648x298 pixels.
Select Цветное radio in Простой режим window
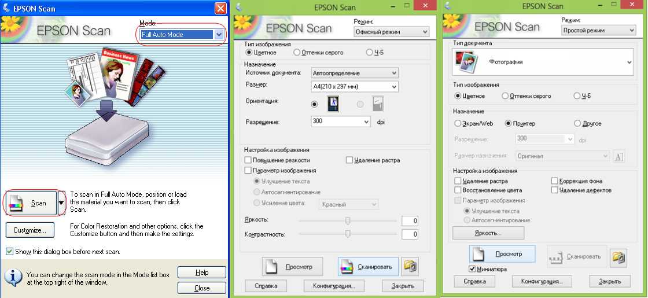pos(458,96)
